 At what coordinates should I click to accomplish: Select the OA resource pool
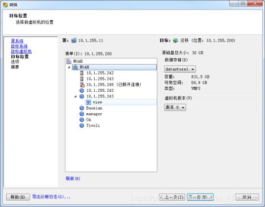click(88, 120)
